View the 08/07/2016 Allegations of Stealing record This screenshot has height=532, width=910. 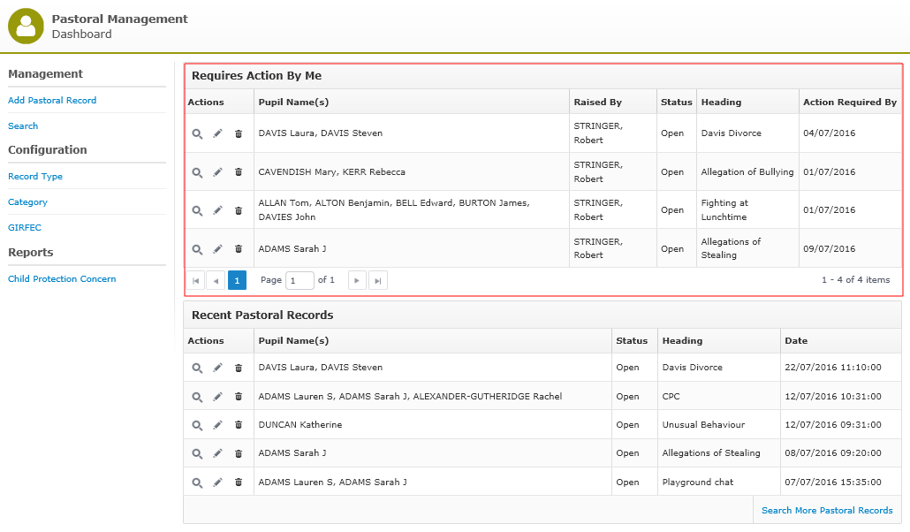pos(197,454)
